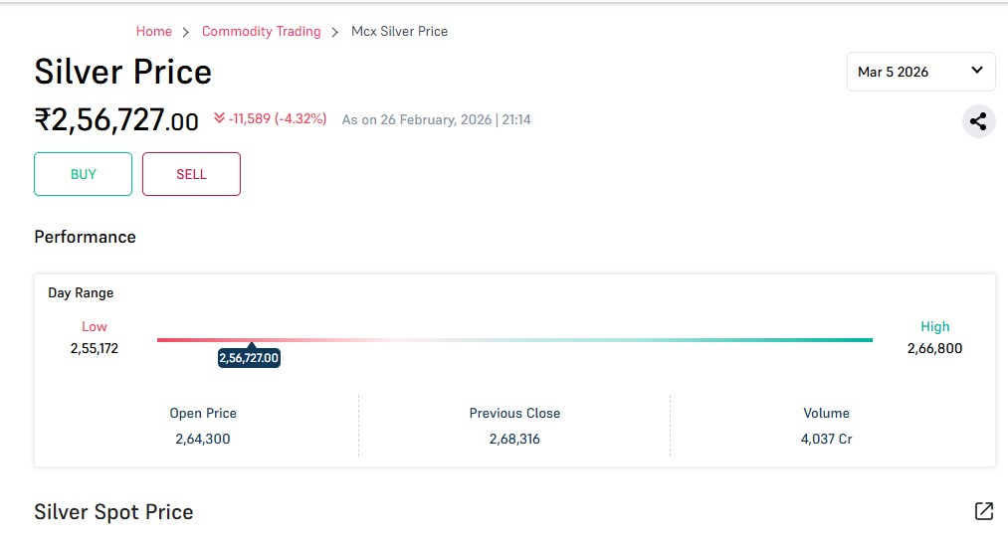Click the Volume value 4,037 Cr
The width and height of the screenshot is (1008, 546).
(x=826, y=439)
